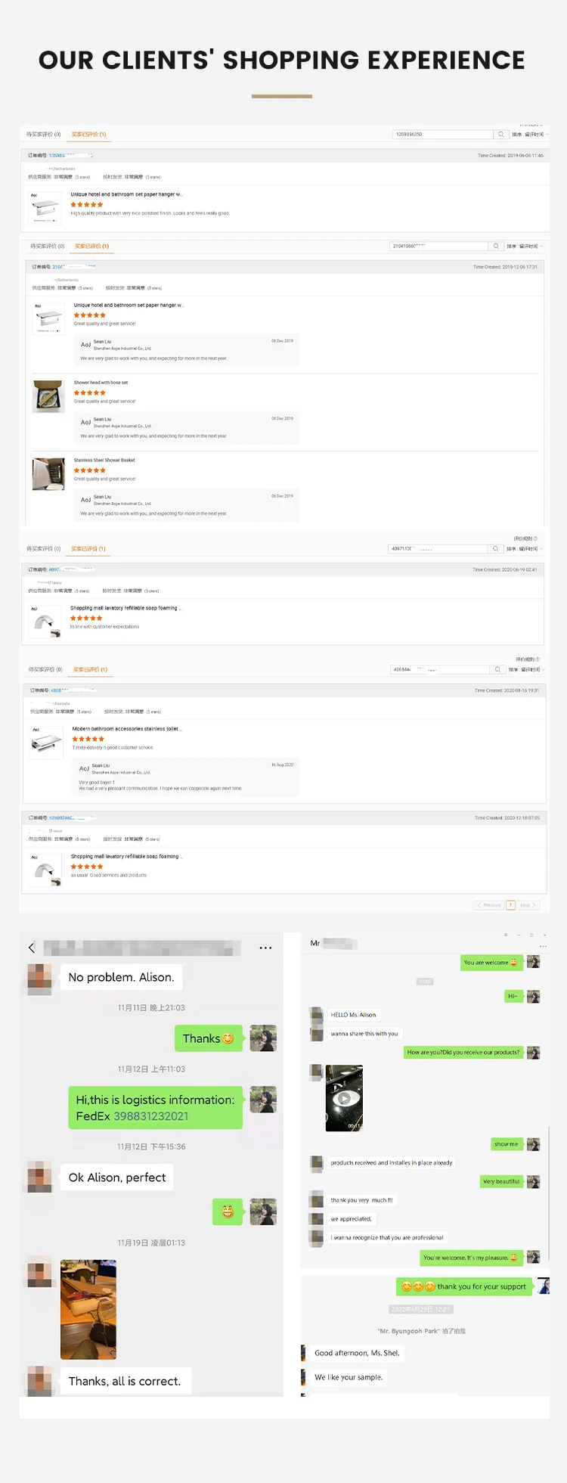Click search icon beside the 4097113 field

[495, 549]
